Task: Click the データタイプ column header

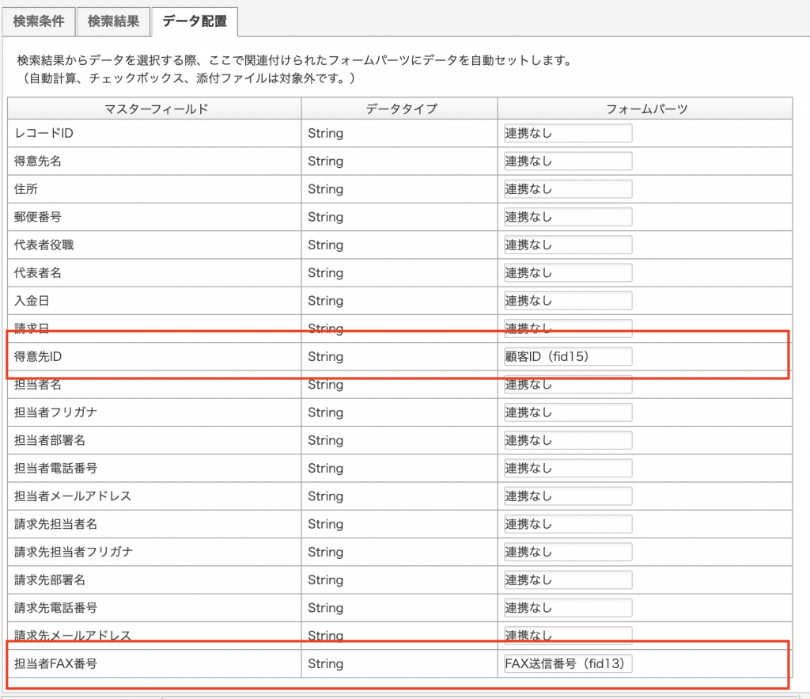Action: pos(401,109)
